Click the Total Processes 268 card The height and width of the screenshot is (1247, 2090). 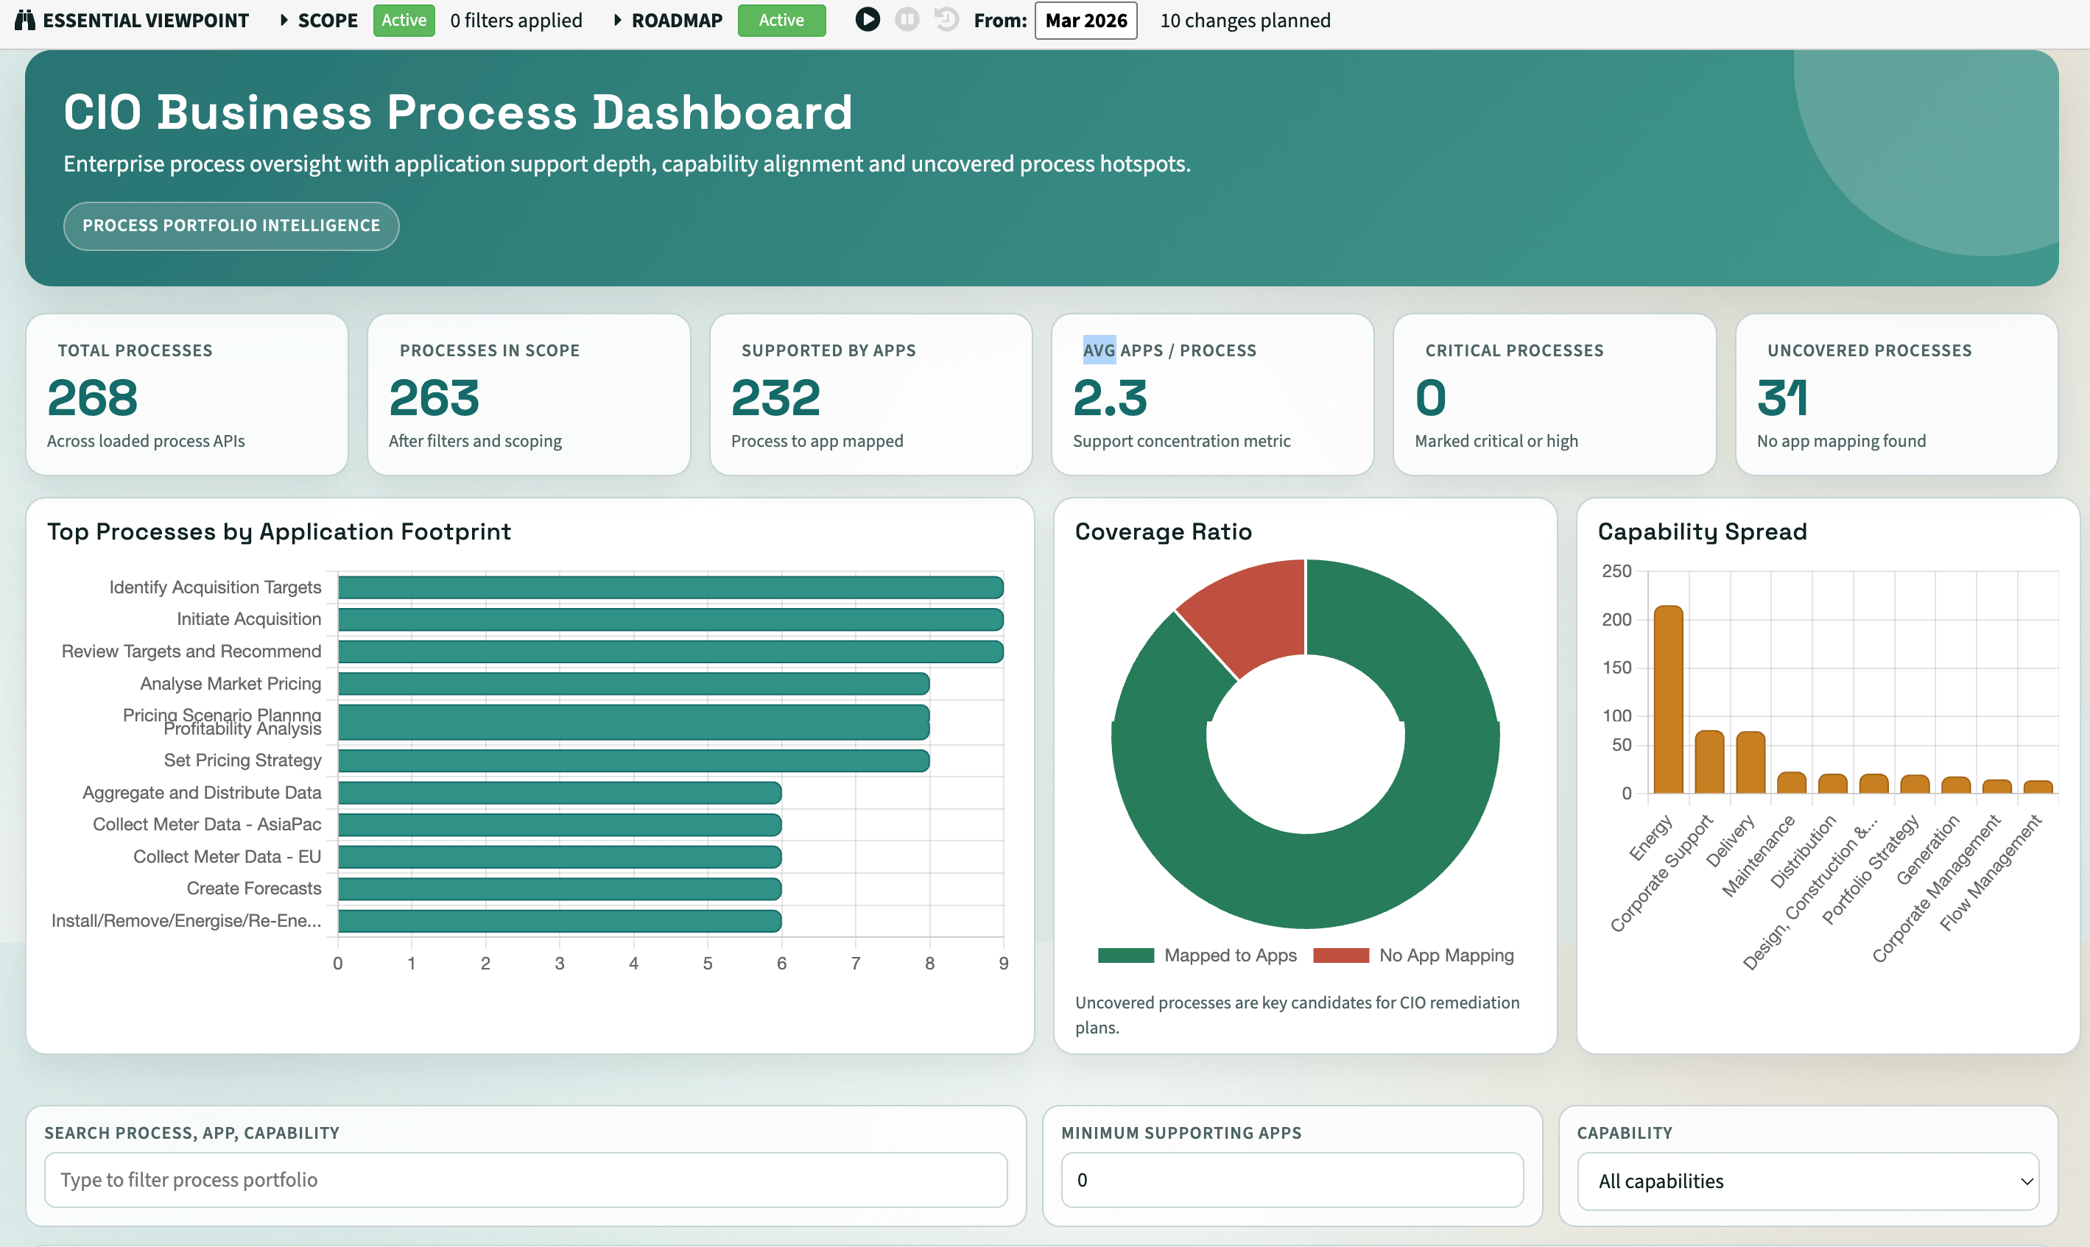[x=186, y=394]
